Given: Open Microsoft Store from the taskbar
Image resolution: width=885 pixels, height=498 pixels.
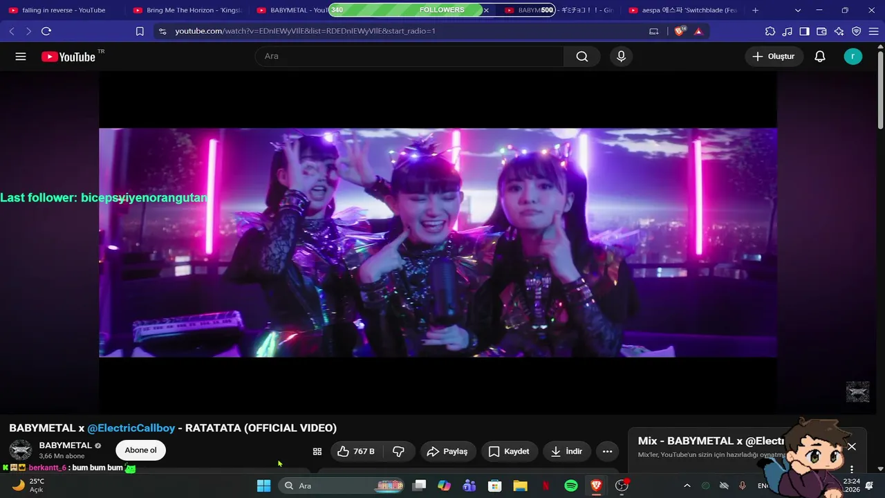Looking at the screenshot, I should point(494,486).
